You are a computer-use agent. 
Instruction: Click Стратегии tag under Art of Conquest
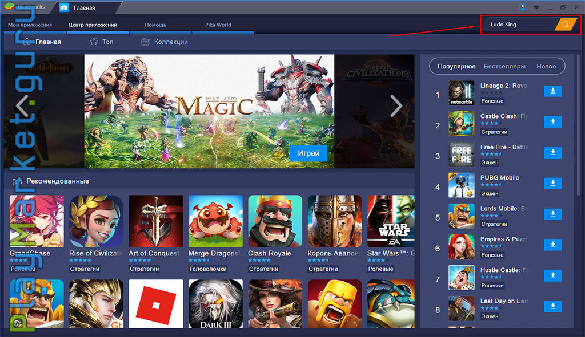[x=145, y=269]
